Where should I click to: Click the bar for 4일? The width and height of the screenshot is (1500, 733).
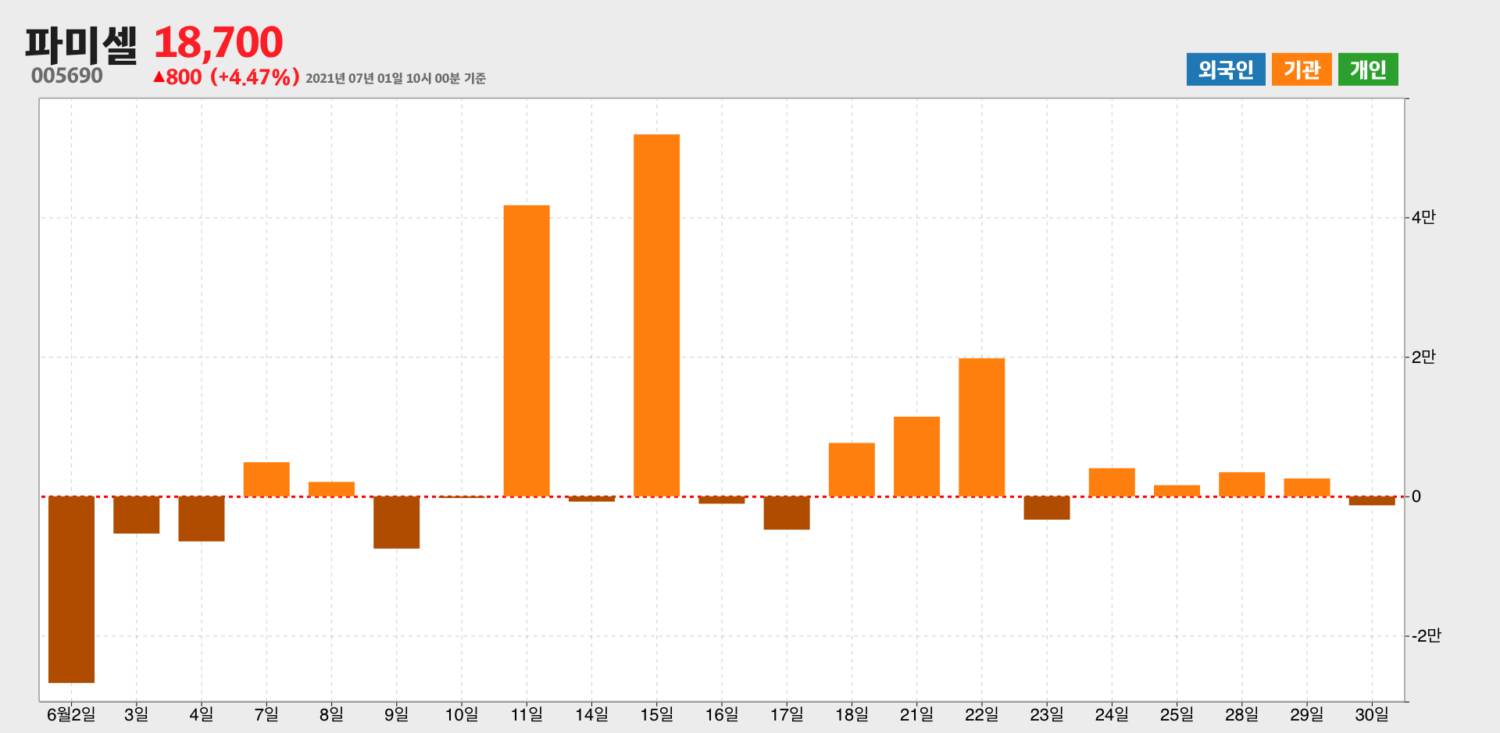coord(202,519)
